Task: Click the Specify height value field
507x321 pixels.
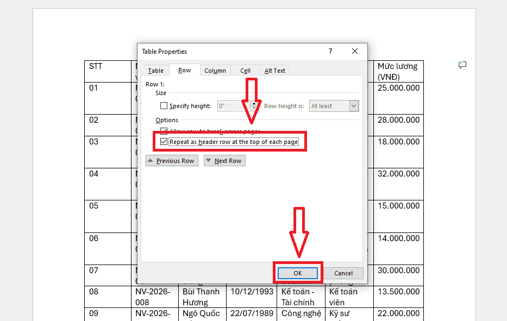Action: click(x=234, y=106)
